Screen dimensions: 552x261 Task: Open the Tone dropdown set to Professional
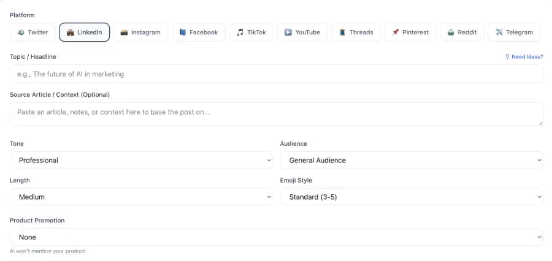(141, 160)
